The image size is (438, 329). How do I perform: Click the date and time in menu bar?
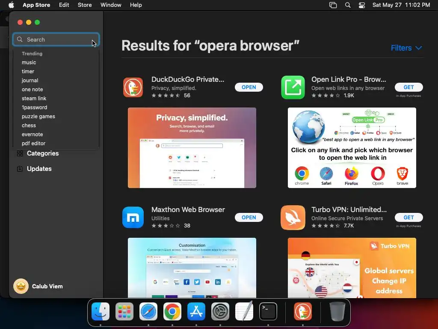click(x=401, y=5)
